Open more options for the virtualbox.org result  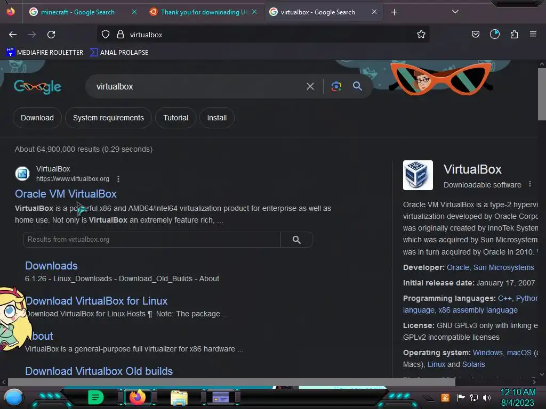118,179
